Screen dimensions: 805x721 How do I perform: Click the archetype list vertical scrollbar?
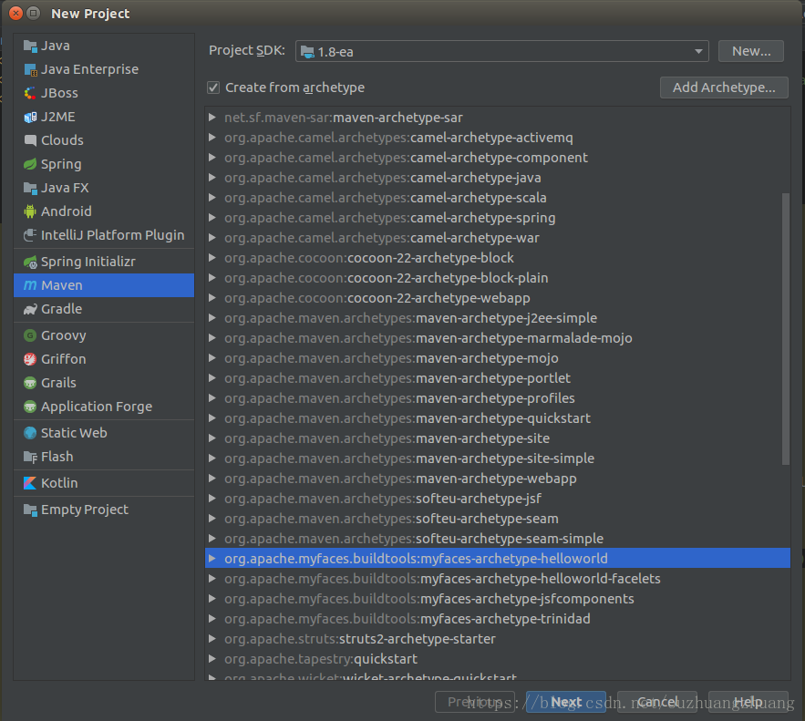(x=785, y=329)
